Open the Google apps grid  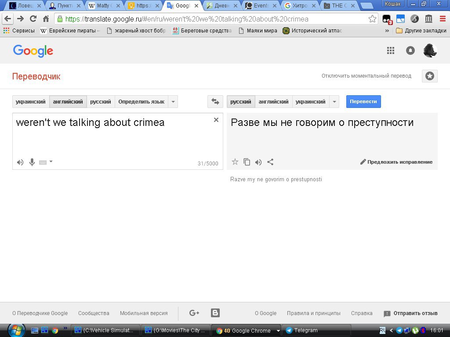click(391, 50)
